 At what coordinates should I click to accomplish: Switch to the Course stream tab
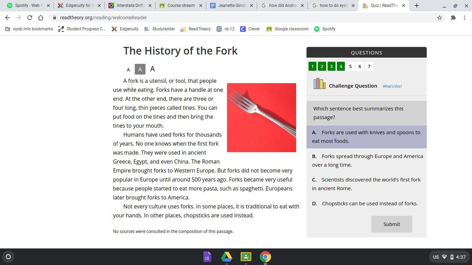tap(180, 6)
